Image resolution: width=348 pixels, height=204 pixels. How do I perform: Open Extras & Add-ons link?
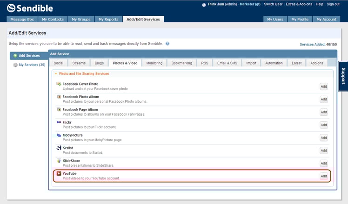pyautogui.click(x=299, y=4)
